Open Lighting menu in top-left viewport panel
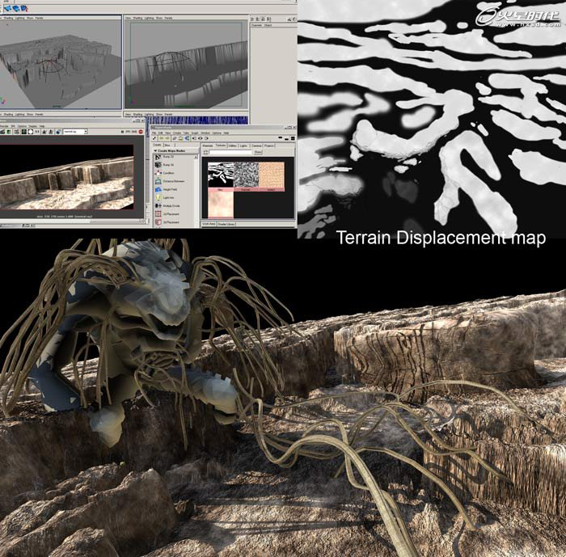 [x=20, y=18]
